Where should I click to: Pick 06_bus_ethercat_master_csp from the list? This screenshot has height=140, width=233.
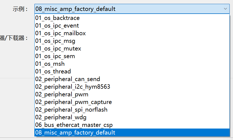pos(74,125)
